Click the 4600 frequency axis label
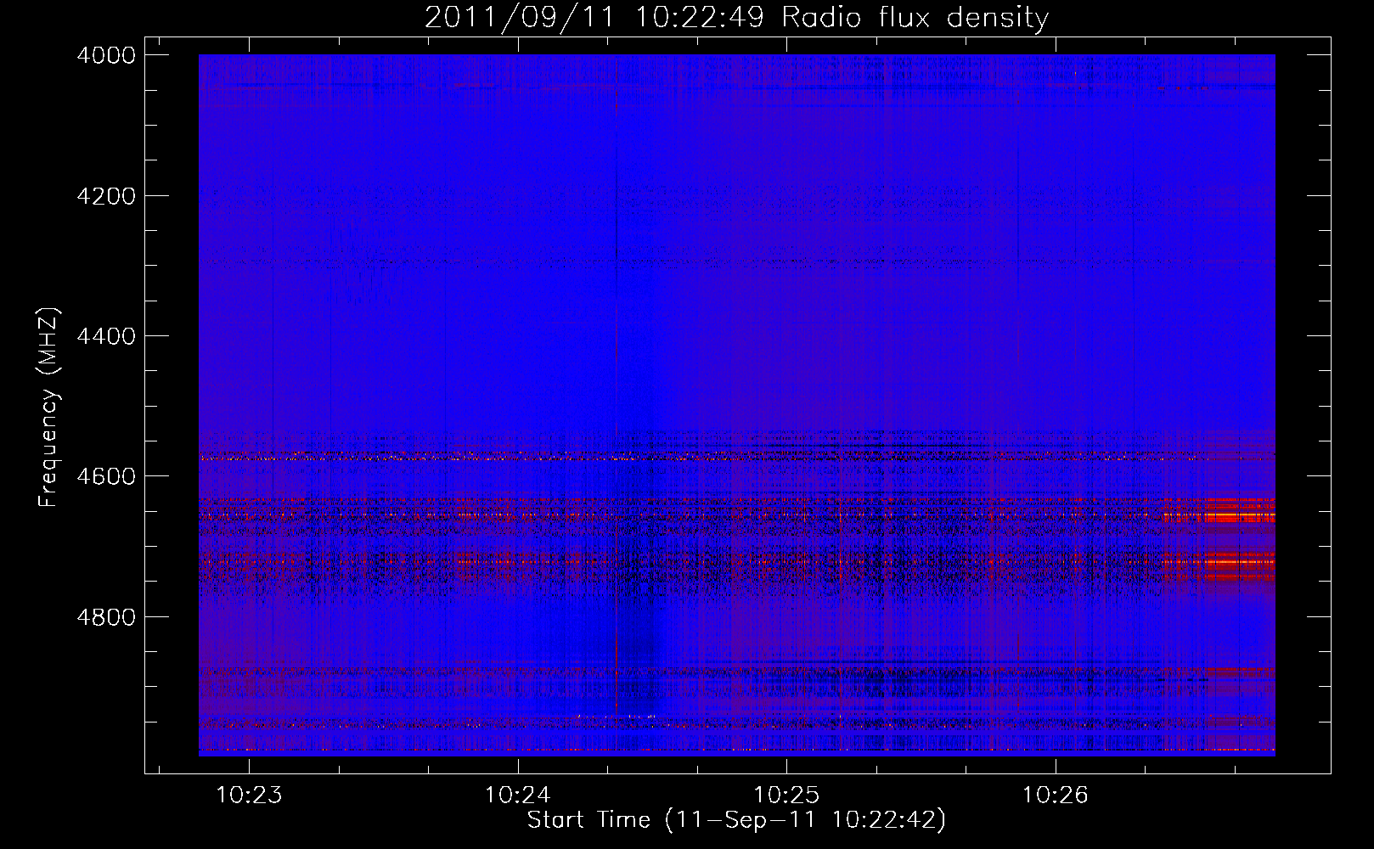This screenshot has width=1374, height=849. pos(107,476)
